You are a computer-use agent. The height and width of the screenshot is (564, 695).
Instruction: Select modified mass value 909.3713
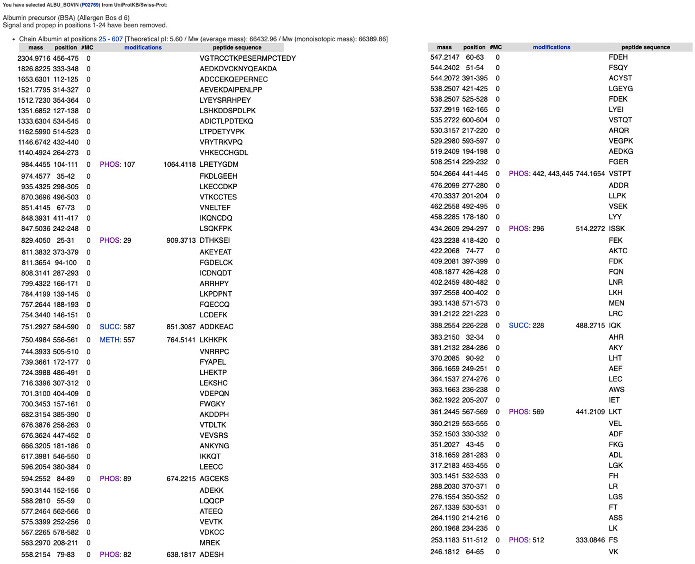coord(181,241)
